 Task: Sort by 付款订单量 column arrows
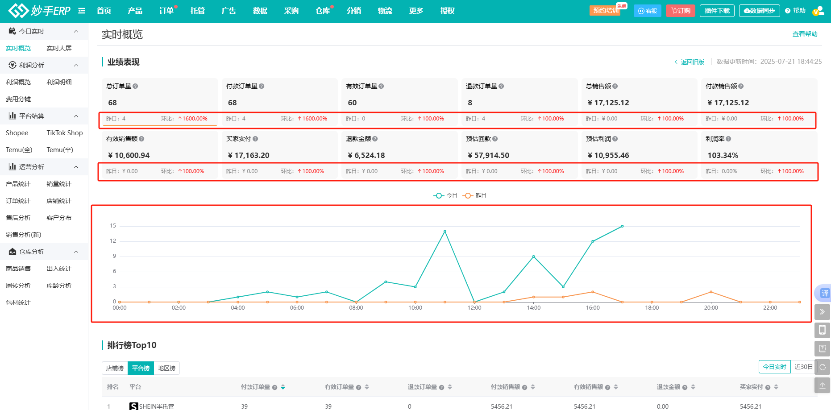pos(283,387)
